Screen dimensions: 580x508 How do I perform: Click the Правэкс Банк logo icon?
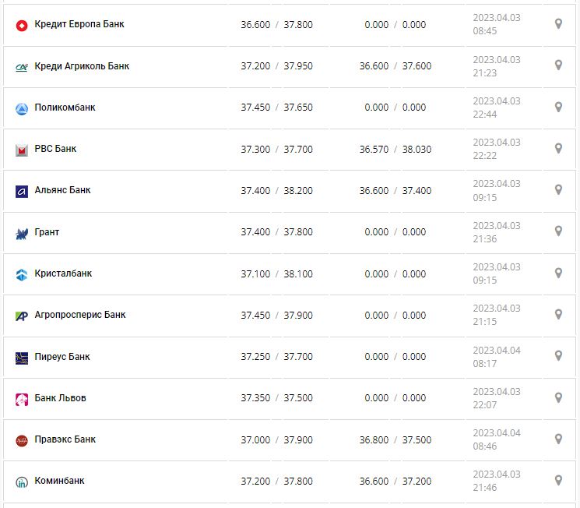(22, 440)
